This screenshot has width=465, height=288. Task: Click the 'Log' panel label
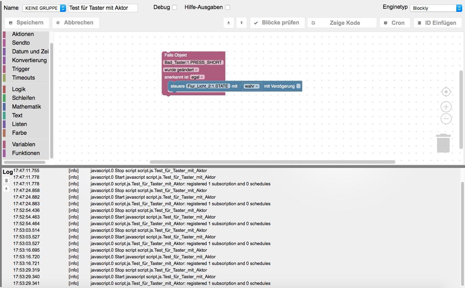click(x=8, y=172)
